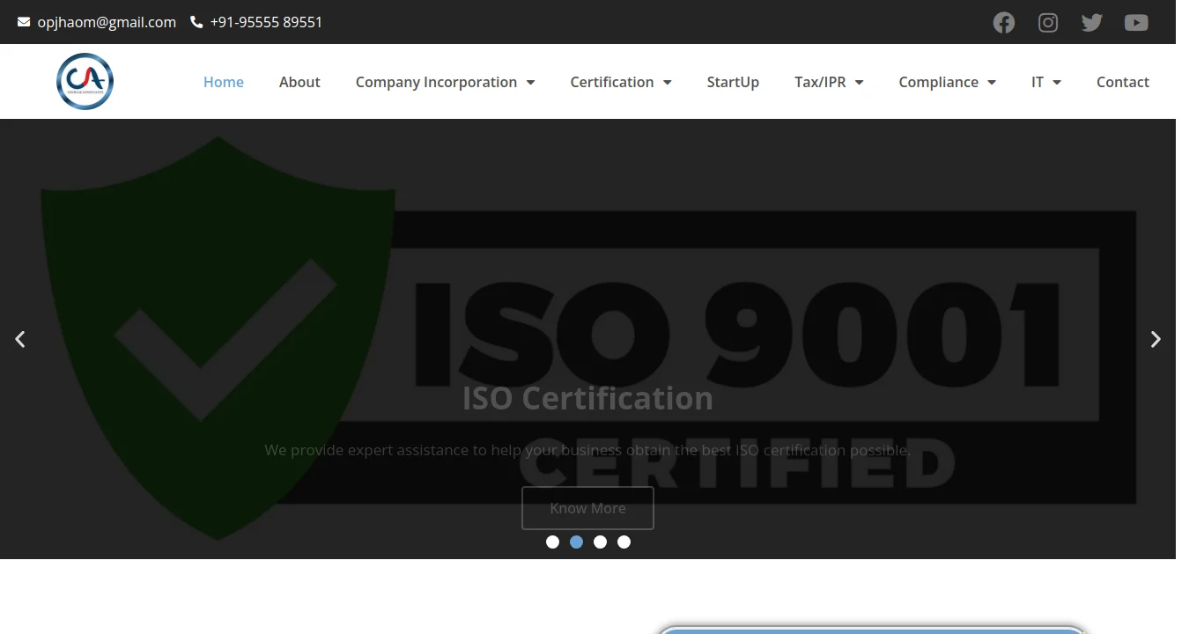The image size is (1204, 634).
Task: Jump to the fourth slide dot
Action: click(624, 542)
